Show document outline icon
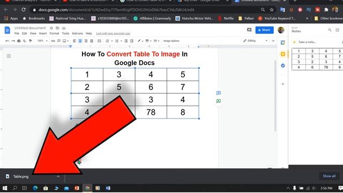Image resolution: width=343 pixels, height=193 pixels. click(x=9, y=56)
